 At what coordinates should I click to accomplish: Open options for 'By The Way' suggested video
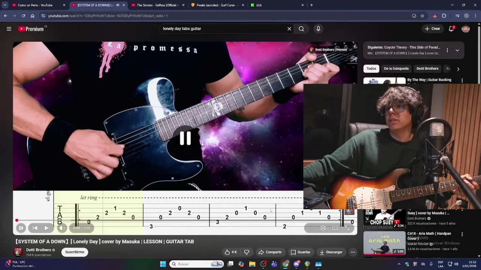click(462, 80)
